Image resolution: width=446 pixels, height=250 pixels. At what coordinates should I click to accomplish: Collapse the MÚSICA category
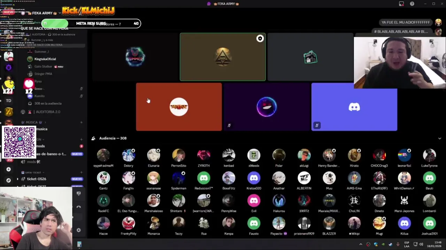32,122
